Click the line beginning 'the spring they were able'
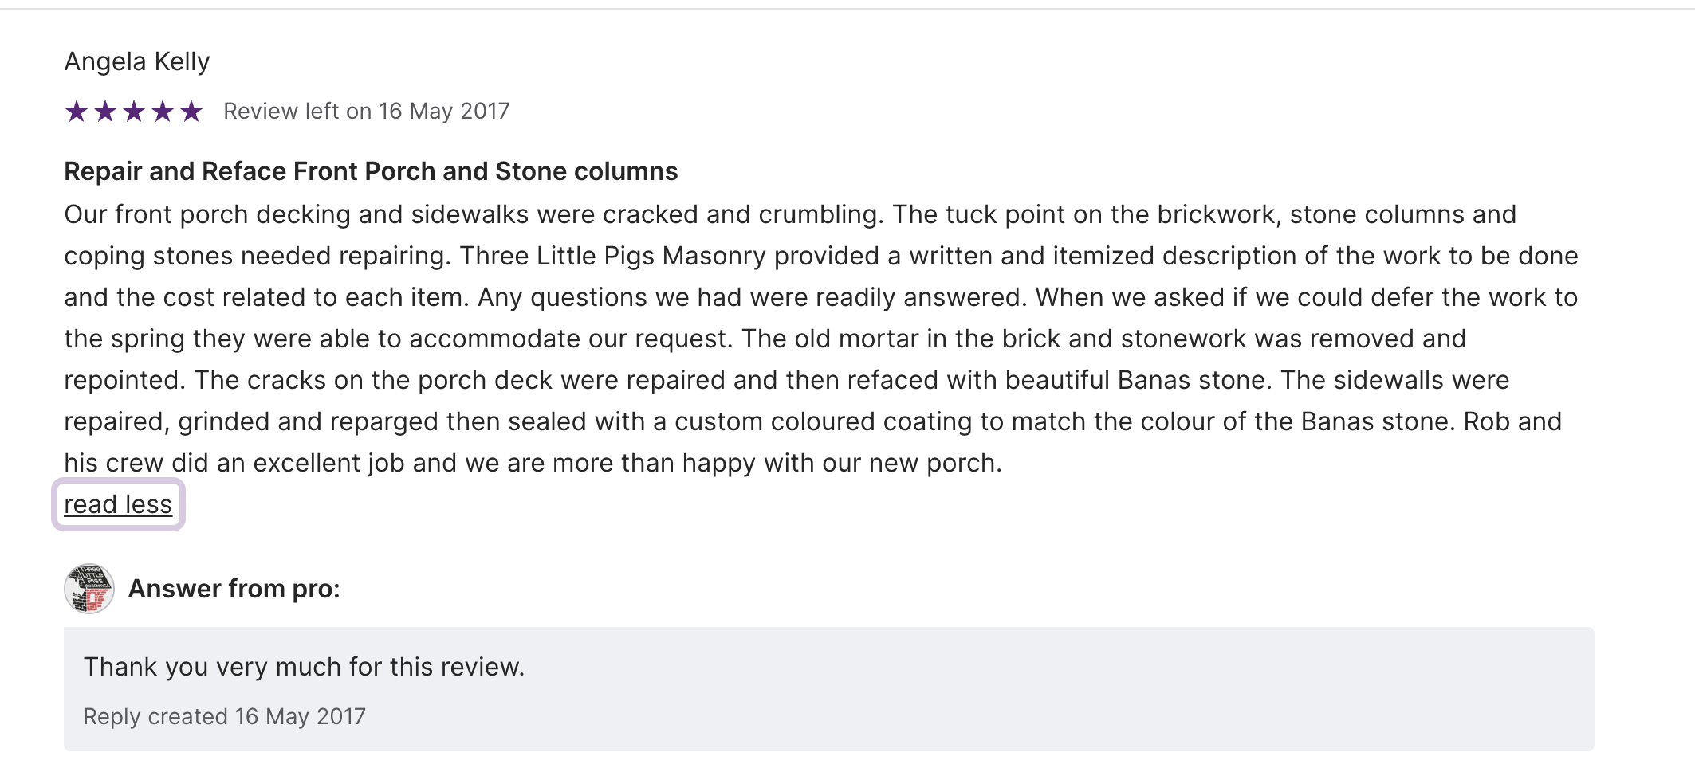 (x=765, y=339)
